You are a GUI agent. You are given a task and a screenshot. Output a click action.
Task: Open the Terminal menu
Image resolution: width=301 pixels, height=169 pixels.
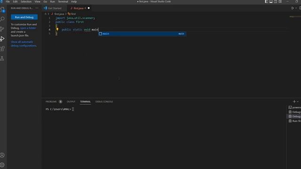click(63, 1)
